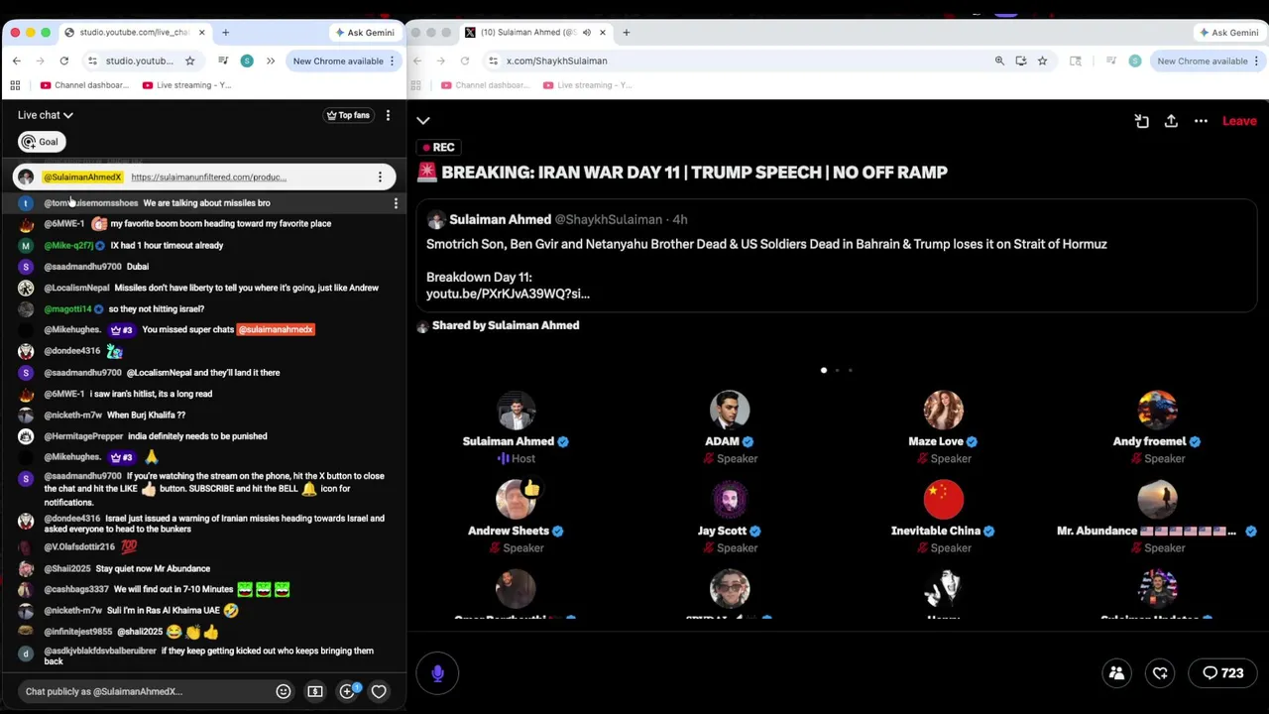Install app icon in X window address bar
The width and height of the screenshot is (1269, 714).
click(1021, 60)
